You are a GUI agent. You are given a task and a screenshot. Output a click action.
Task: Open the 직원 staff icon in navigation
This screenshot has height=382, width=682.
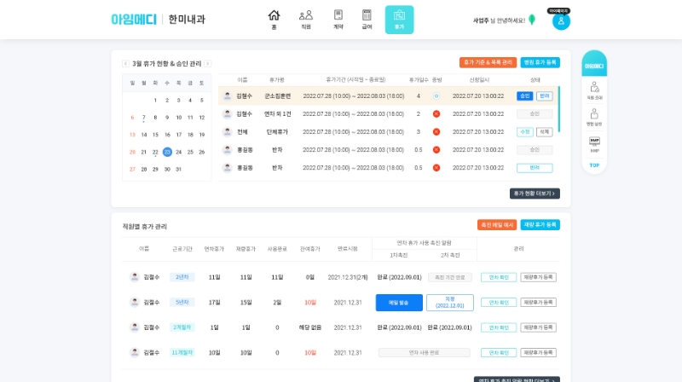pyautogui.click(x=306, y=15)
